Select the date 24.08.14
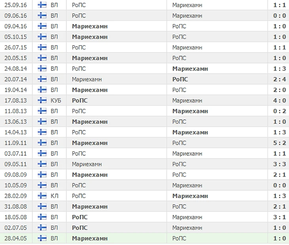 [x=16, y=69]
